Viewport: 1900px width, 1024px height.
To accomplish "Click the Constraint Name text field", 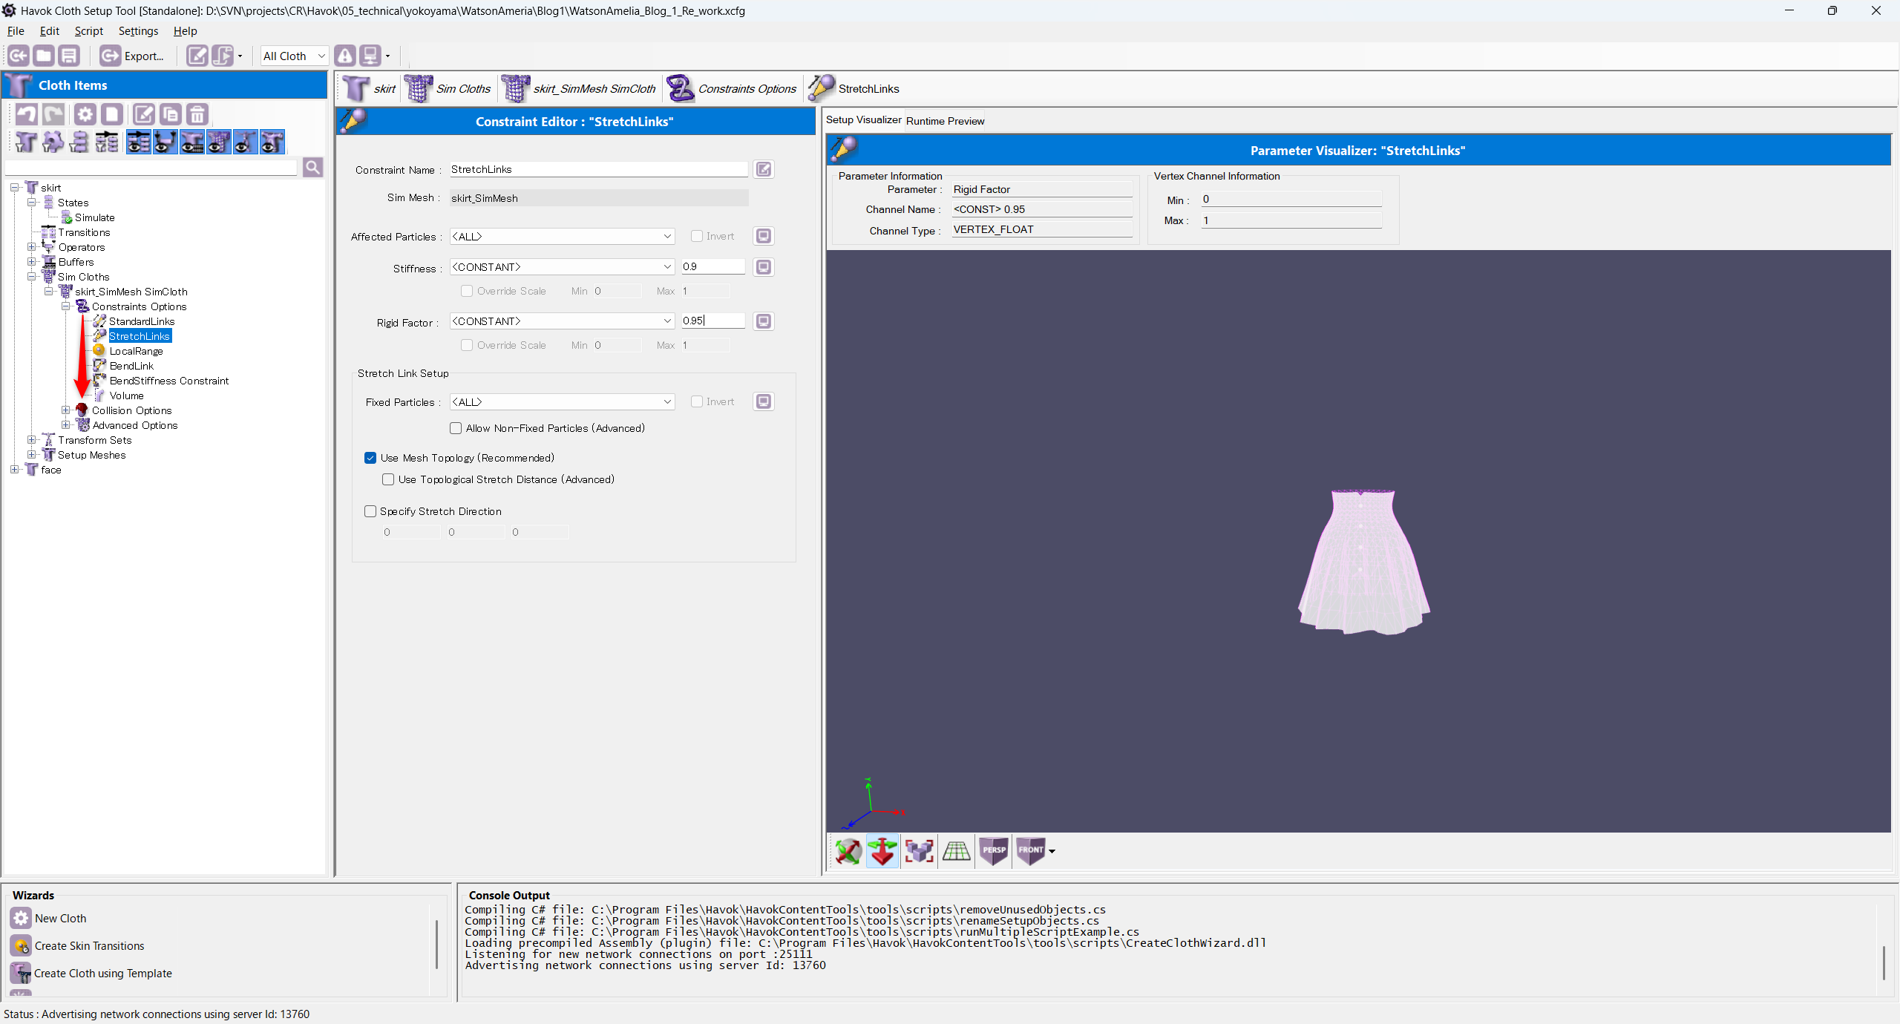I will coord(598,169).
